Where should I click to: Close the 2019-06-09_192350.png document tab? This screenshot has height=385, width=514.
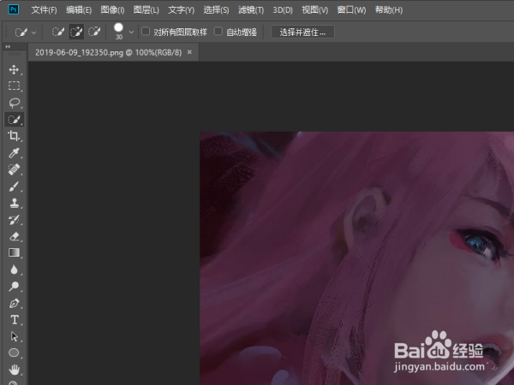189,52
